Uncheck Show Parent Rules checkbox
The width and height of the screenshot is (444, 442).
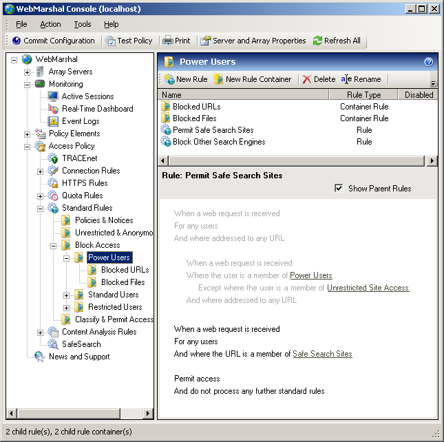click(339, 188)
